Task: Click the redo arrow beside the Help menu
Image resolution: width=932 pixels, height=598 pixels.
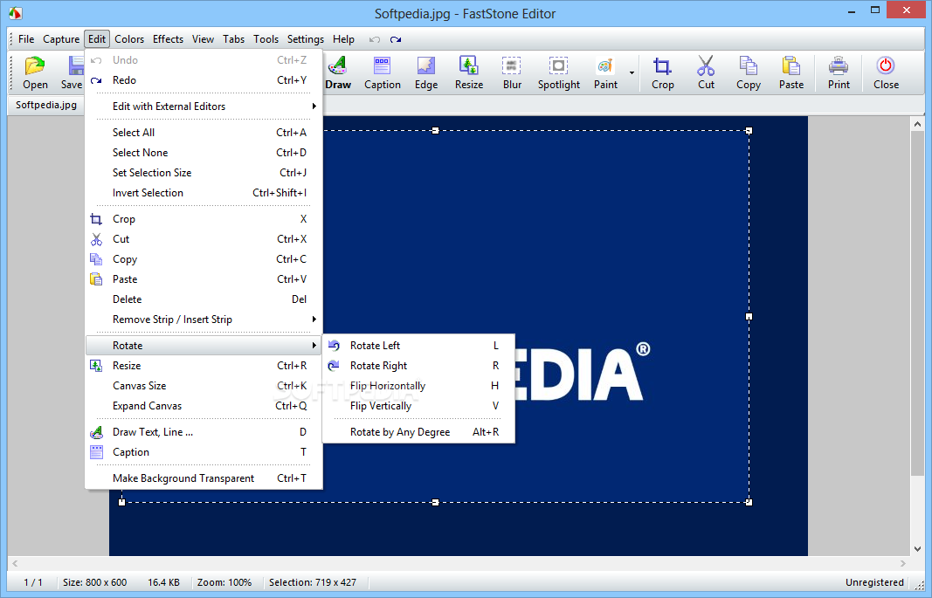Action: (396, 40)
